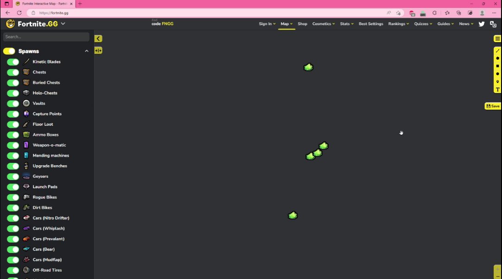Open browser extensions puzzle icon
Viewport: 502px width, 279px height.
pyautogui.click(x=434, y=13)
